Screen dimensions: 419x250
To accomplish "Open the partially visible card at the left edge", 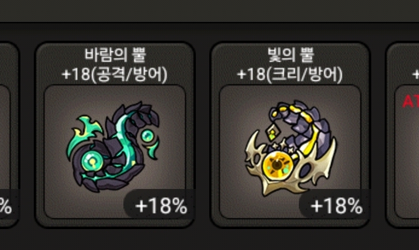I will (9, 135).
